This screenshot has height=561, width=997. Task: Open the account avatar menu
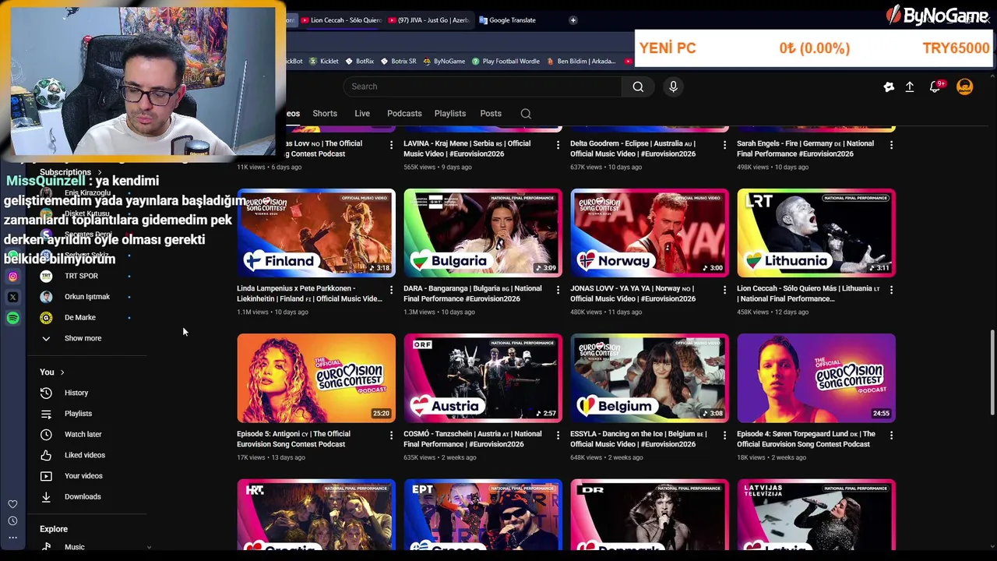click(964, 86)
